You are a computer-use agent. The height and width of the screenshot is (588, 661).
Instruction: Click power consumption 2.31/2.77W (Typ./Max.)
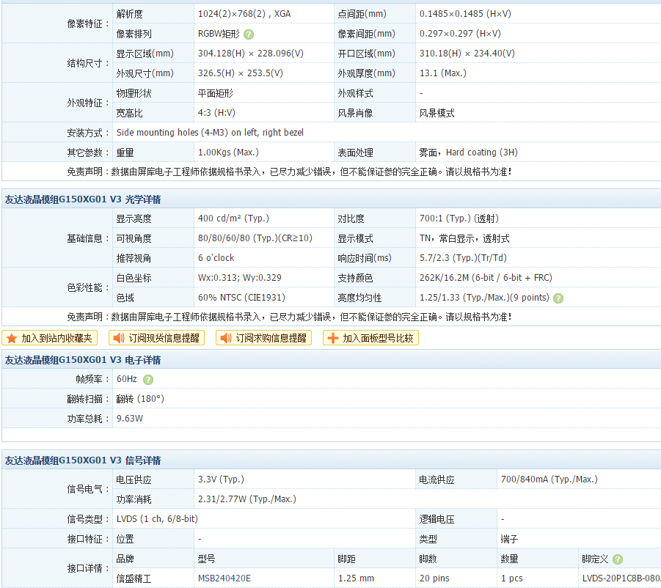click(x=247, y=499)
